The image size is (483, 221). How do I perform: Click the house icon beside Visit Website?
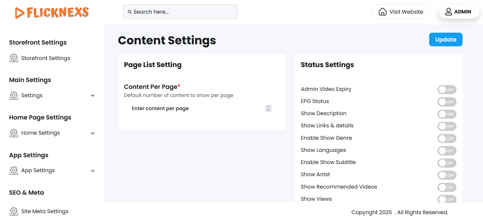[382, 12]
